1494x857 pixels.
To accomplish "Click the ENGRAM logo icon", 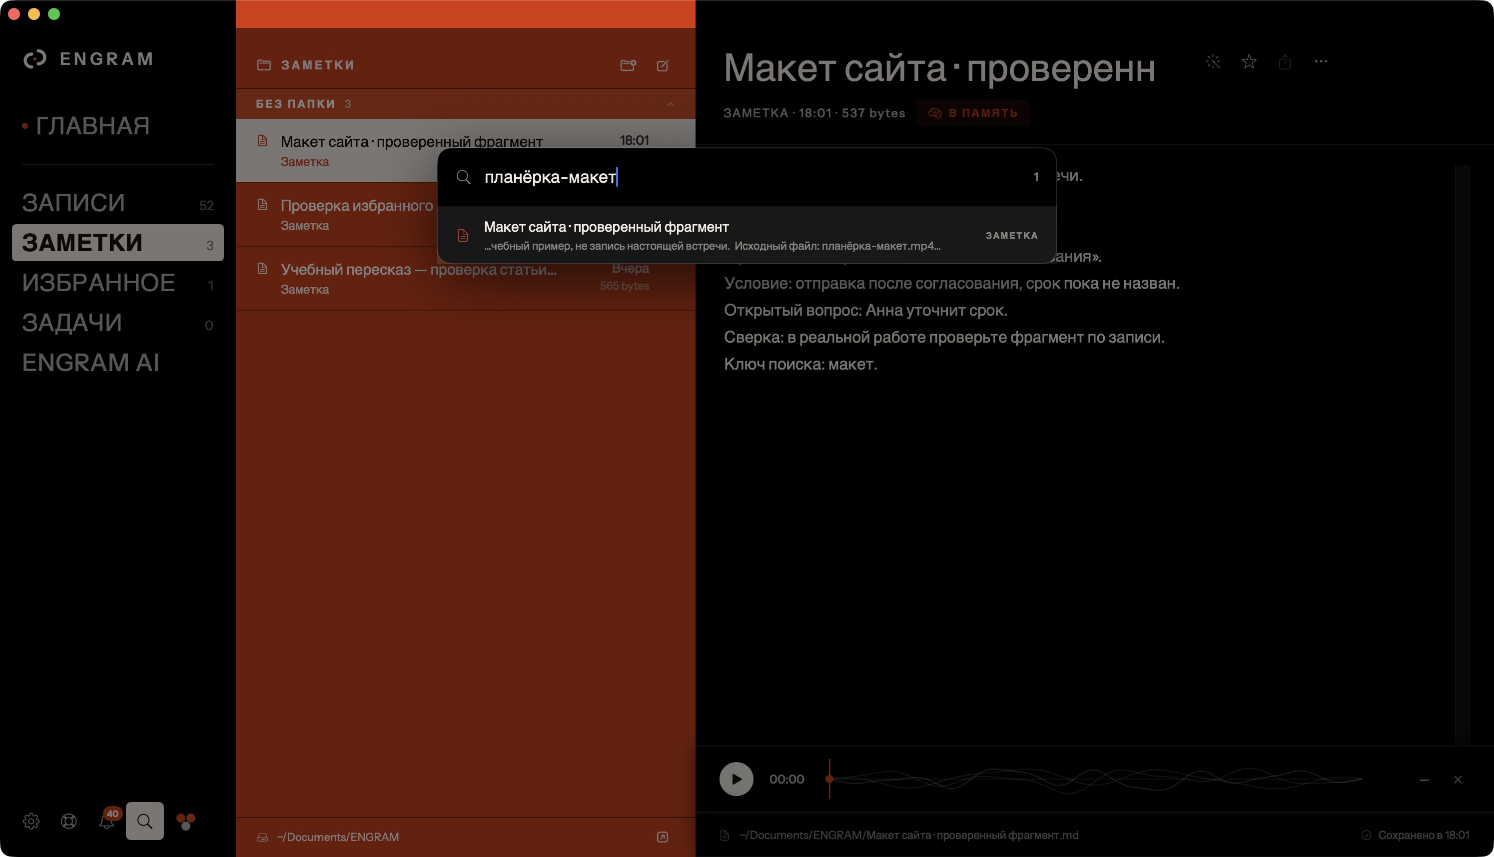I will [x=35, y=59].
